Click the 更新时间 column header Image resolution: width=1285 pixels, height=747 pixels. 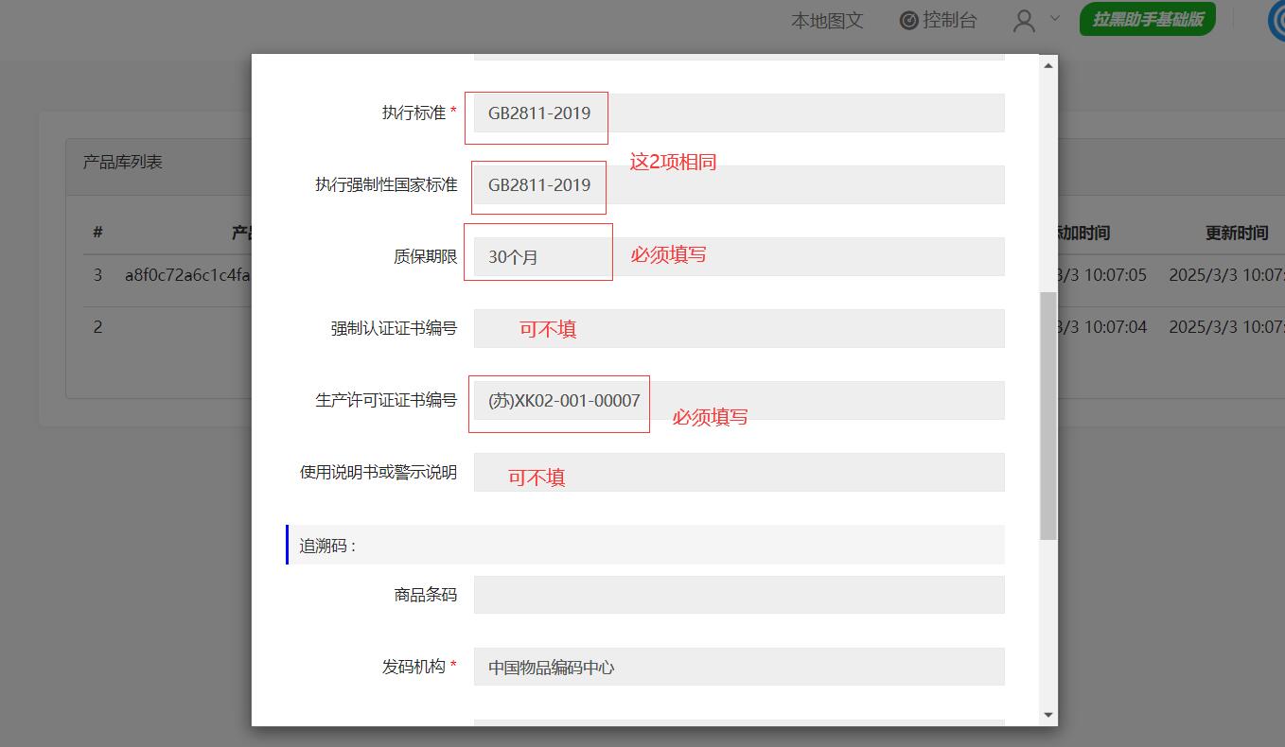point(1236,233)
